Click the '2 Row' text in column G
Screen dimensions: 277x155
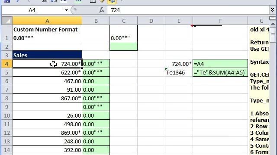(x=259, y=126)
